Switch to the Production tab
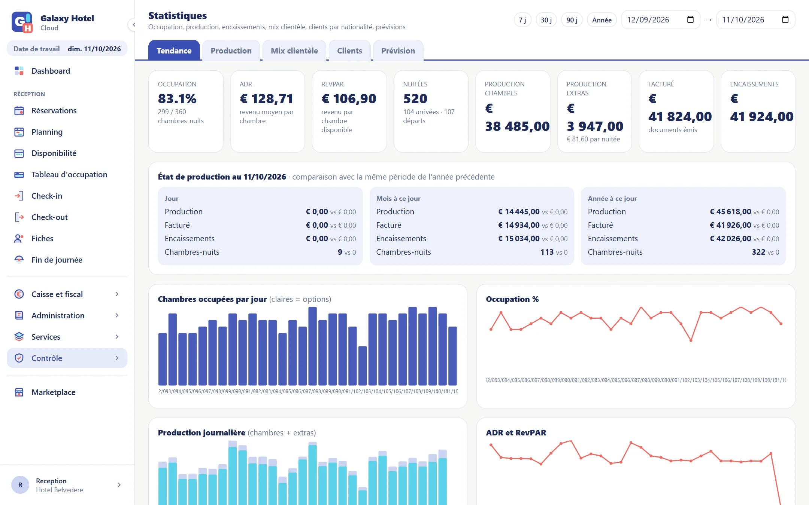 coord(231,50)
